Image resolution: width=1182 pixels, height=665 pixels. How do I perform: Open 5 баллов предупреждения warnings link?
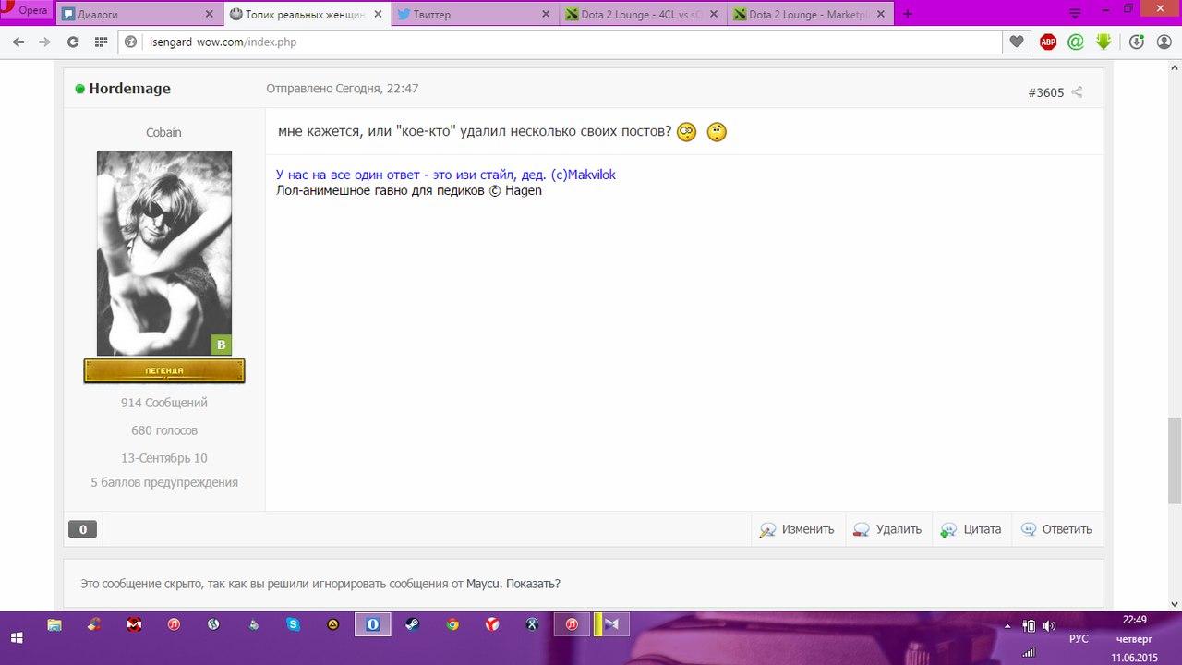164,482
